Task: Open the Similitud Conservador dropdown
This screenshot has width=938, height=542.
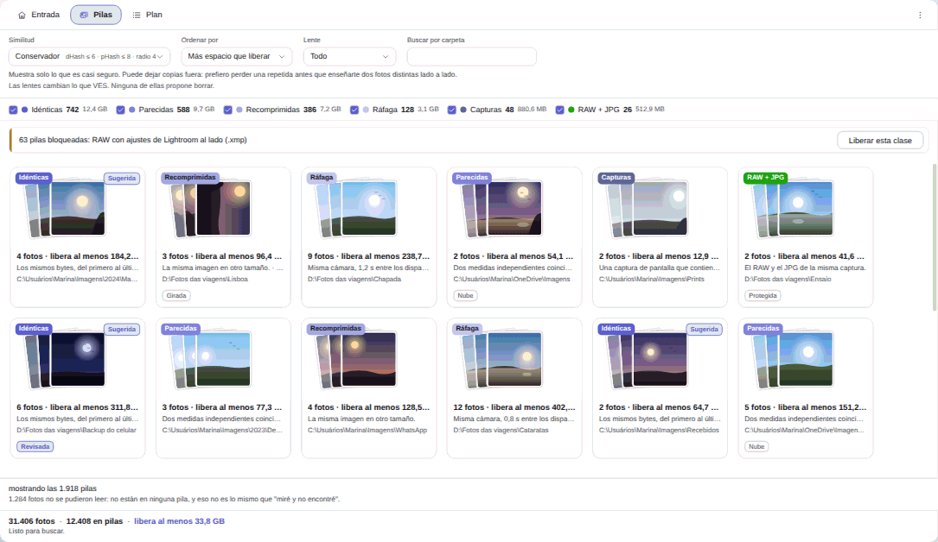Action: pyautogui.click(x=89, y=56)
